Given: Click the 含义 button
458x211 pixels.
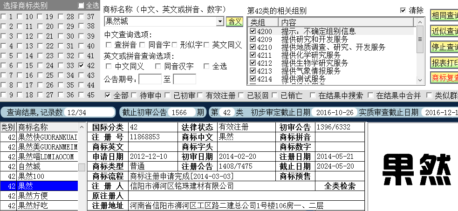Looking at the screenshot, I should coord(234,21).
